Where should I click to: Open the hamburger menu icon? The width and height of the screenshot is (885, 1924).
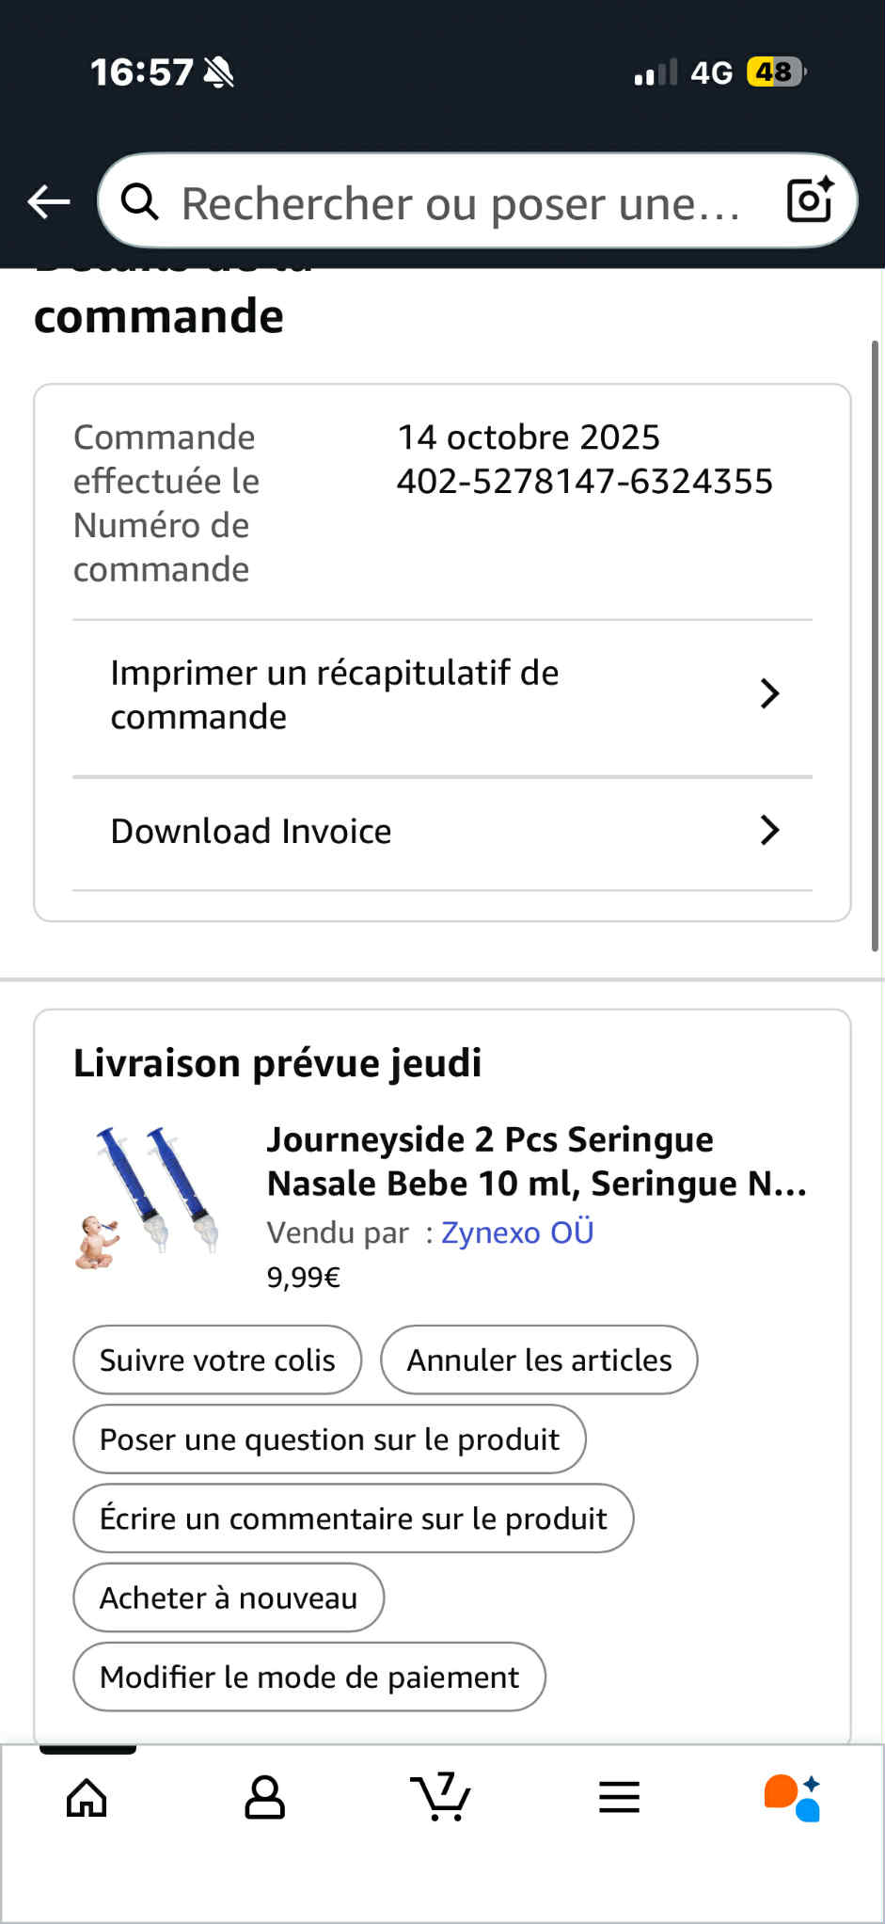coord(619,1798)
